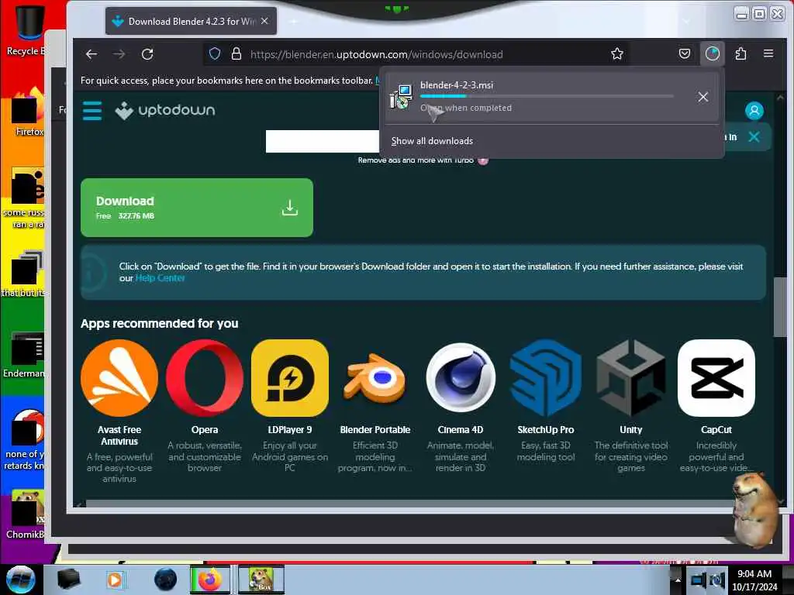Open the Firefox application menu

click(x=768, y=53)
